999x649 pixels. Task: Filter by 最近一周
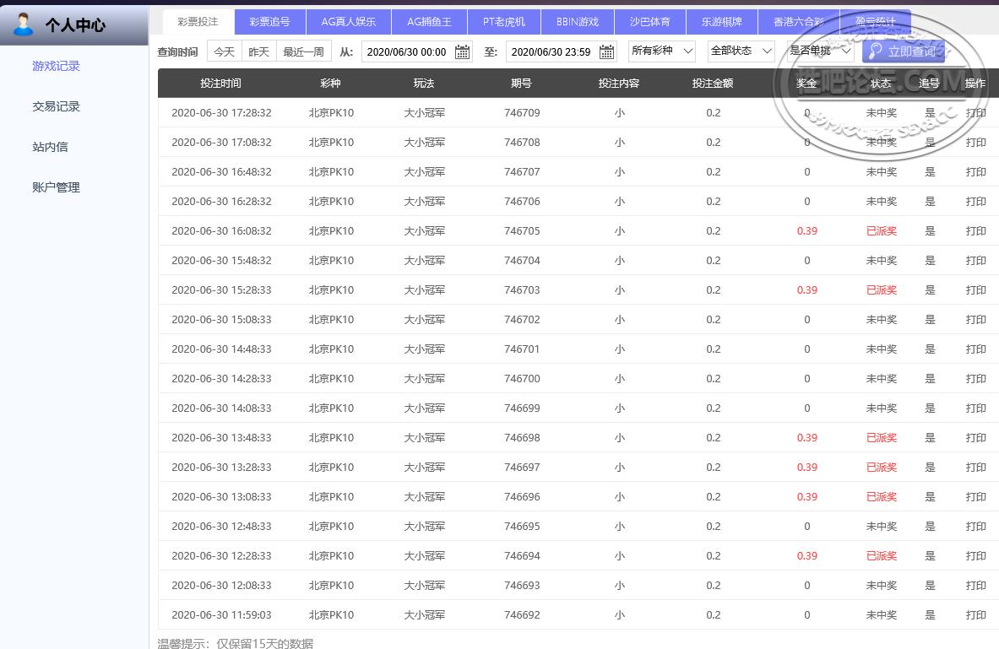(303, 51)
